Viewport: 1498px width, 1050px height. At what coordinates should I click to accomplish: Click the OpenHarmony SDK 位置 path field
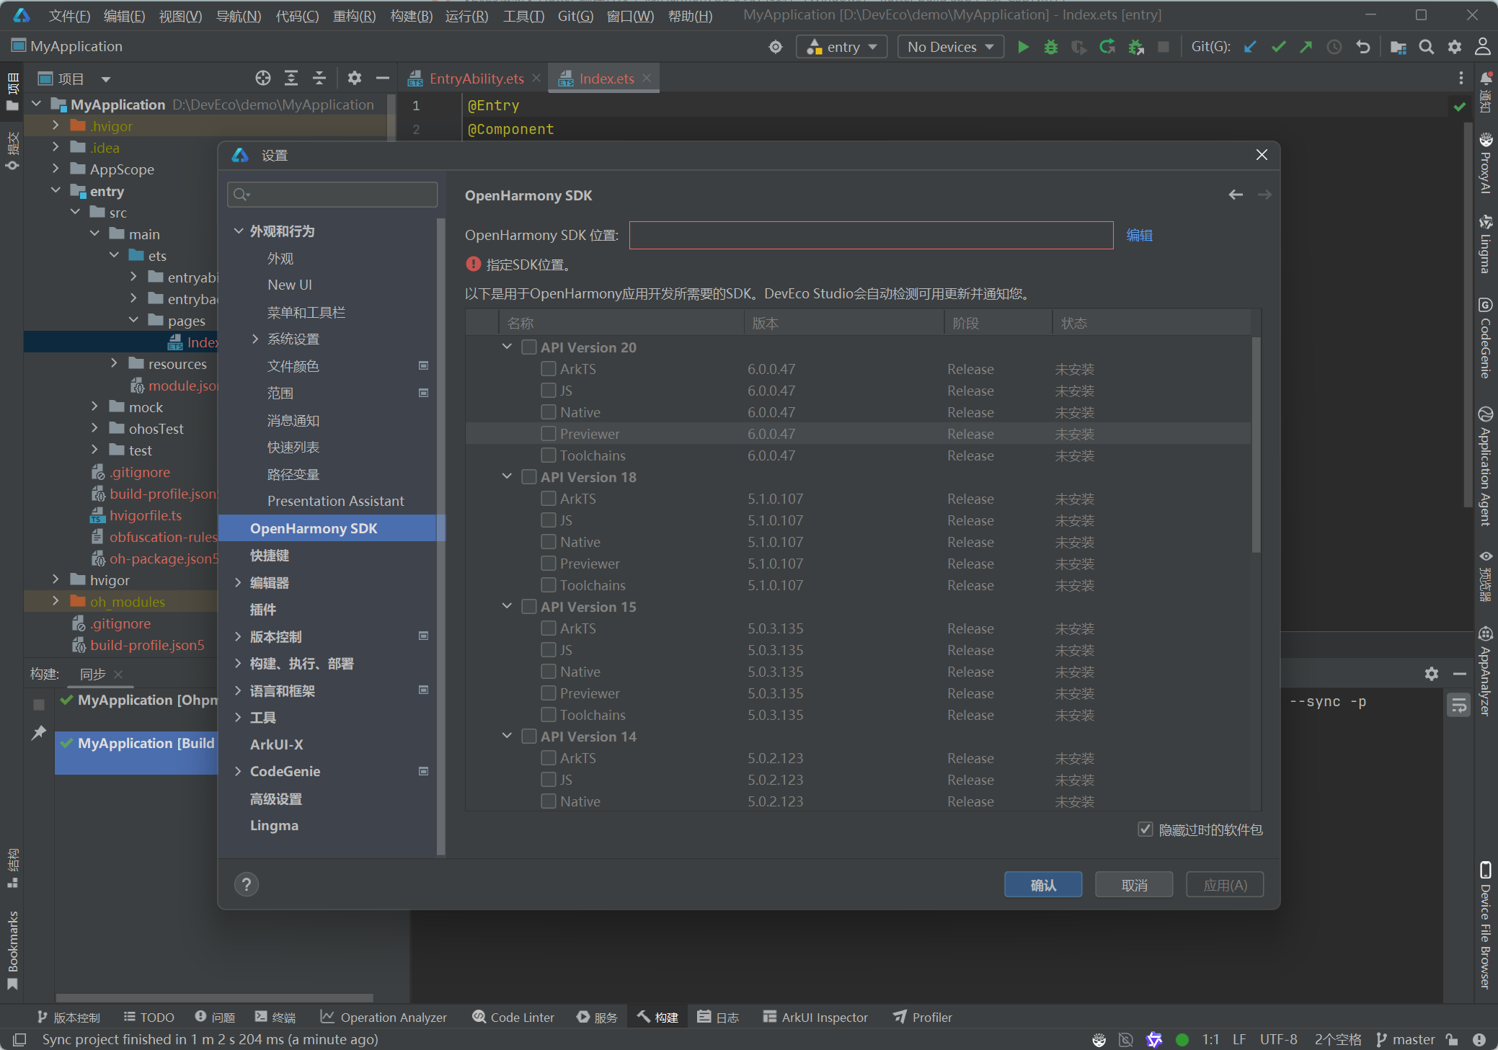(871, 236)
